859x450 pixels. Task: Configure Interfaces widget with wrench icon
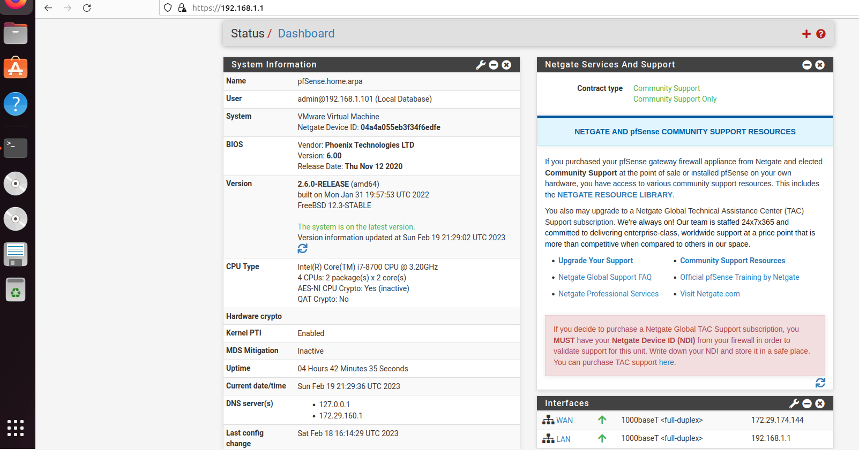tap(794, 403)
